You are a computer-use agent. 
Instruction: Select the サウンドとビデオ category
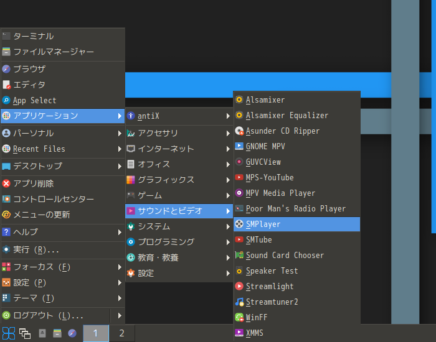click(x=179, y=211)
